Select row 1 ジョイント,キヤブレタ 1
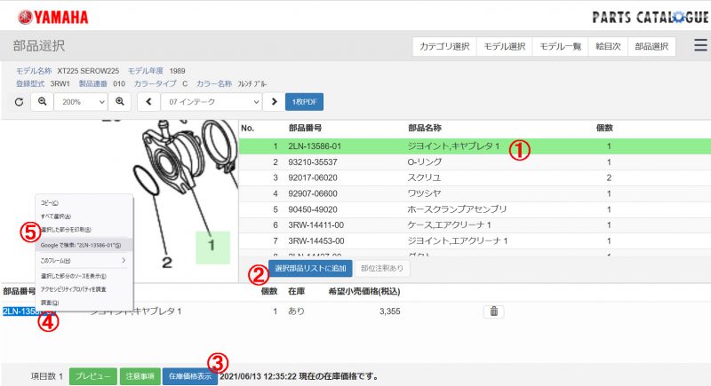Image resolution: width=711 pixels, height=386 pixels. point(475,146)
